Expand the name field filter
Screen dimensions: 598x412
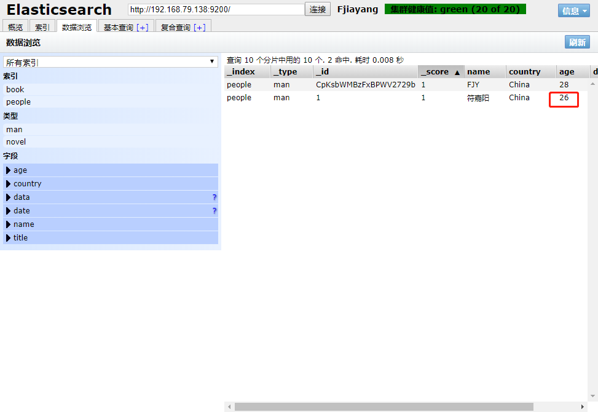(9, 224)
